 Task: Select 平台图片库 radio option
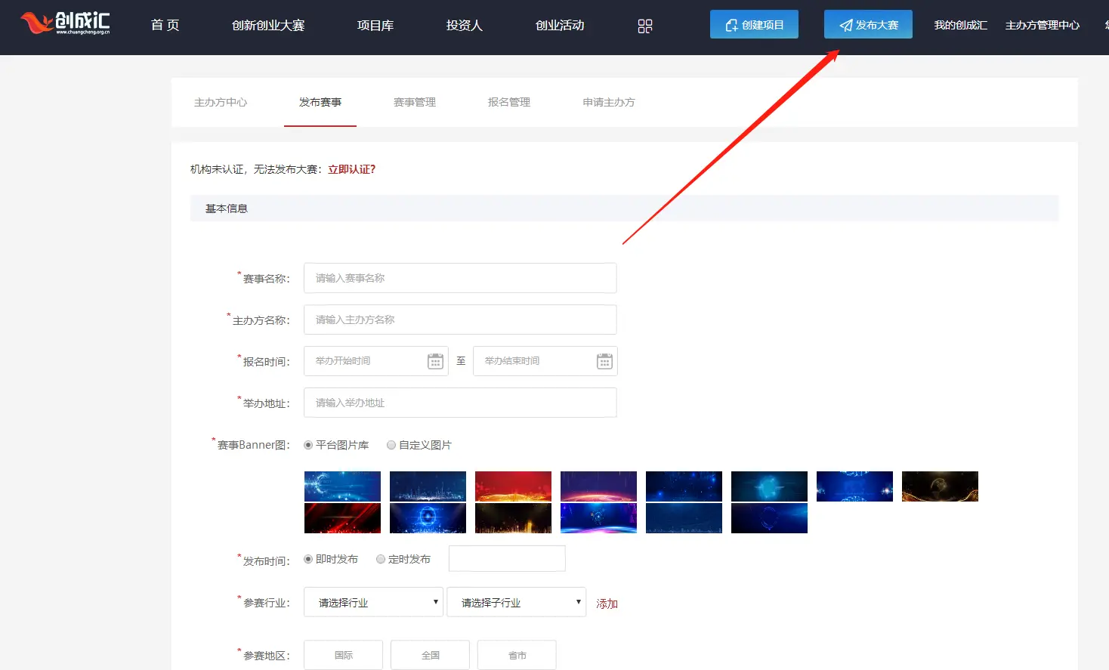[x=308, y=445]
